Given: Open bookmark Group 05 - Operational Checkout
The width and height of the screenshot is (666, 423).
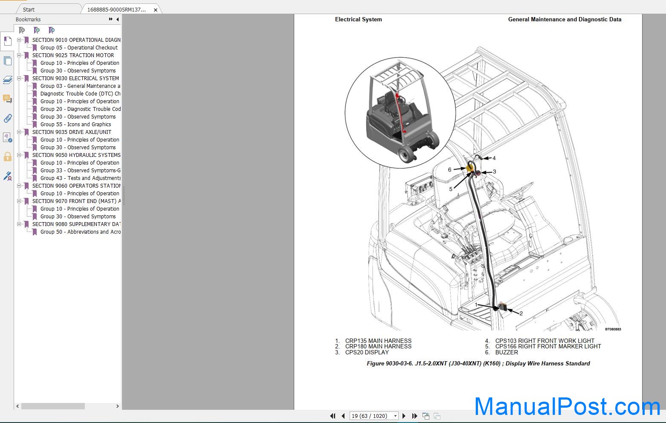Looking at the screenshot, I should click(79, 48).
